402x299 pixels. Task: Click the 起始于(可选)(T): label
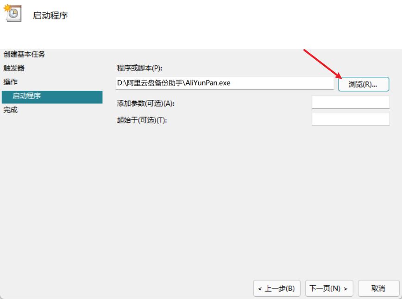pos(142,120)
